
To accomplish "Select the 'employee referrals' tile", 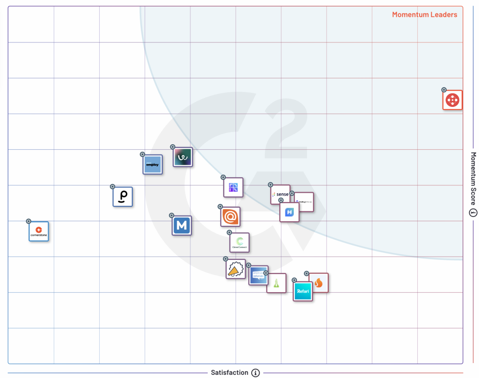I will (258, 275).
